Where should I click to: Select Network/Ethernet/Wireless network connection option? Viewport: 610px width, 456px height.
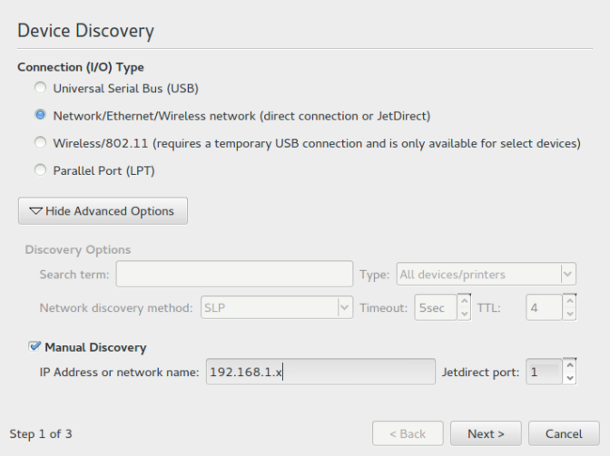coord(39,116)
